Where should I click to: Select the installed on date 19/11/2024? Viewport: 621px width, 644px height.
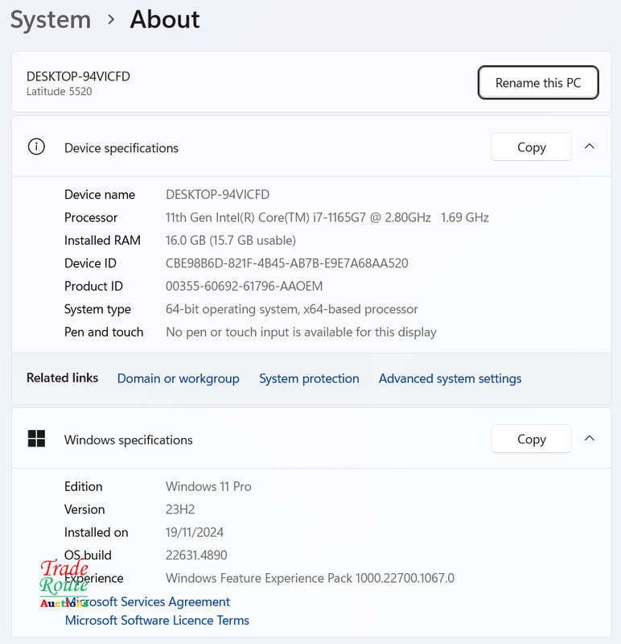pyautogui.click(x=195, y=532)
